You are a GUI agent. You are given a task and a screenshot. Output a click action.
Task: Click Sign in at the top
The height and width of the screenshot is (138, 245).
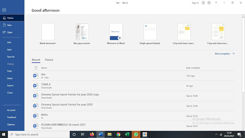(195, 3)
